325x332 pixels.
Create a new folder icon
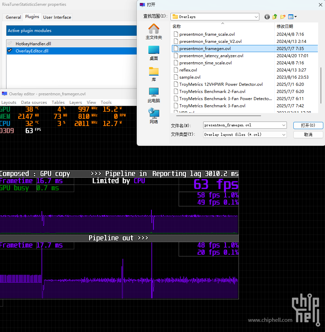[283, 17]
